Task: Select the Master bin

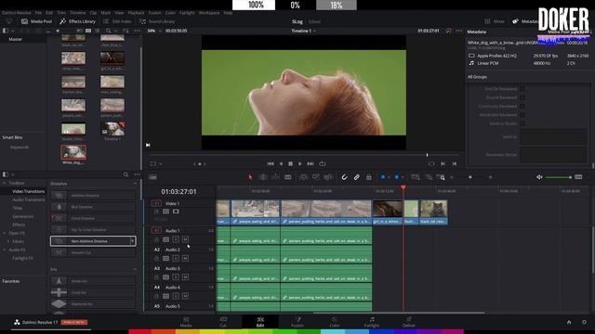Action: (x=16, y=39)
